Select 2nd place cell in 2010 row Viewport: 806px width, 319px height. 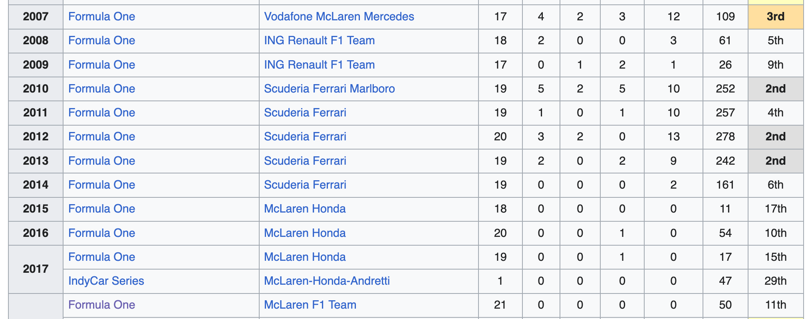click(x=775, y=89)
